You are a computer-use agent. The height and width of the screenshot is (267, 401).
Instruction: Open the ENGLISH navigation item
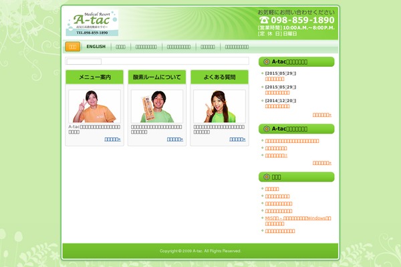pyautogui.click(x=96, y=47)
